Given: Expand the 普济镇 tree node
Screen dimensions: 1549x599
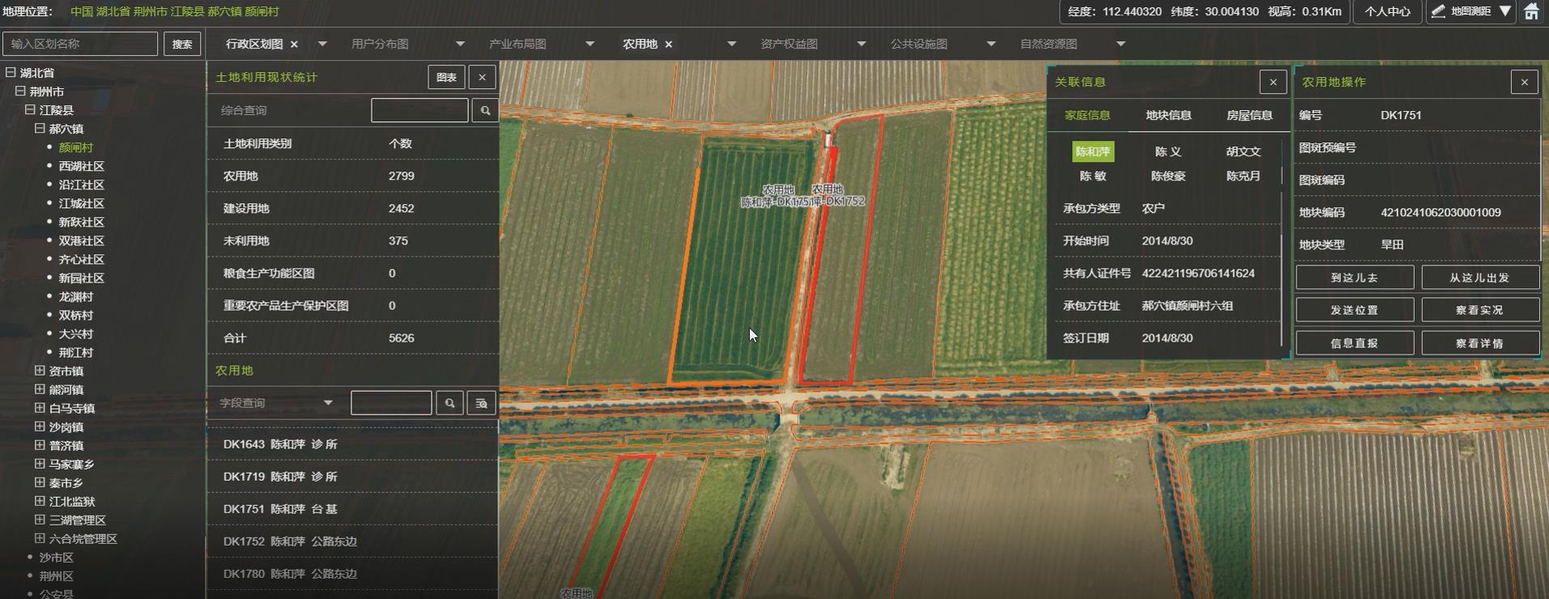Looking at the screenshot, I should 40,445.
